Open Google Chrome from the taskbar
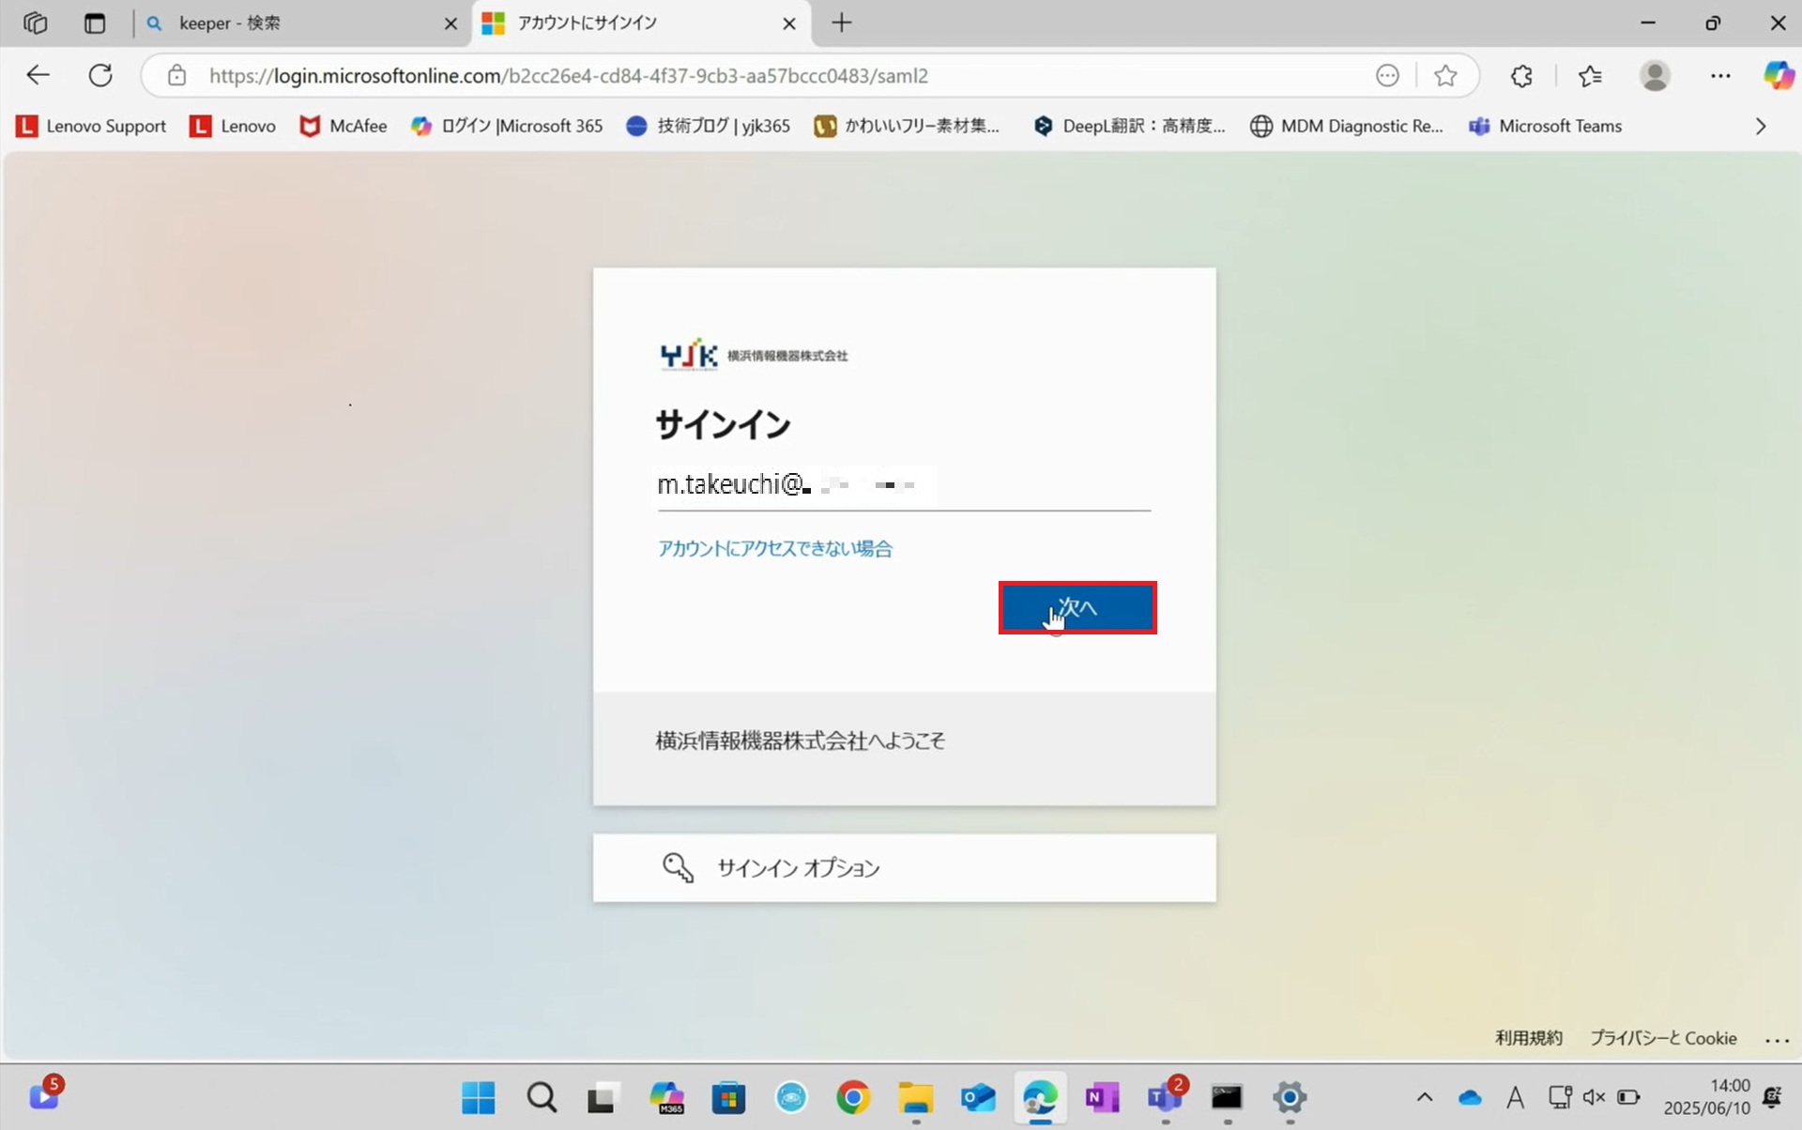This screenshot has height=1130, width=1802. click(x=852, y=1096)
